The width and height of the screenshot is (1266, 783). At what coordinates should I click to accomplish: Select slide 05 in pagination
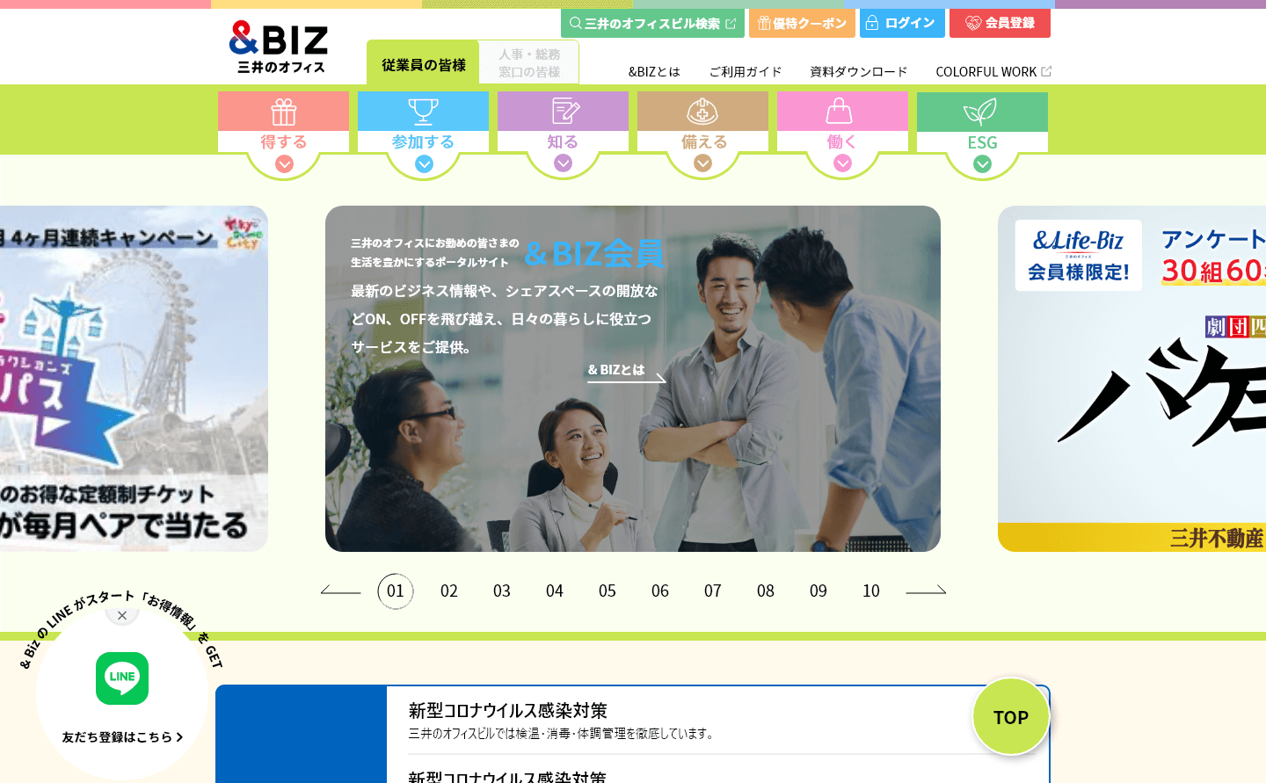[x=608, y=591]
